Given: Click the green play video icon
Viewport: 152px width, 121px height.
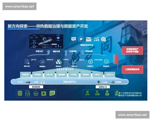Looking at the screenshot, I should click(44, 94).
